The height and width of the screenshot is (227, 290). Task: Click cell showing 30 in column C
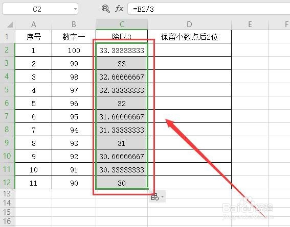point(122,183)
